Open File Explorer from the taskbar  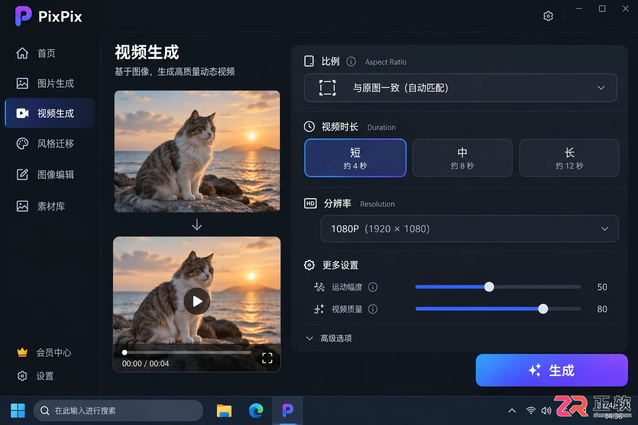click(x=224, y=411)
